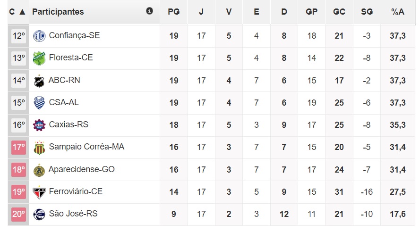Open the Ferroviário-CE team link

(x=76, y=192)
